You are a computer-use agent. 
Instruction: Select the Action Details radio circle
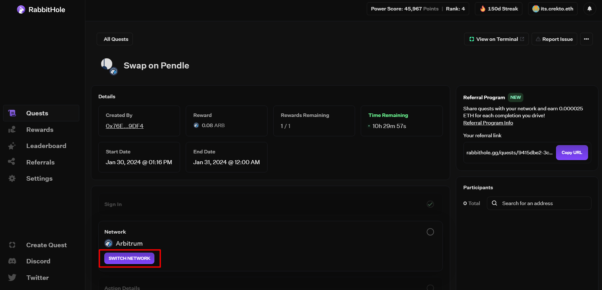(x=430, y=287)
